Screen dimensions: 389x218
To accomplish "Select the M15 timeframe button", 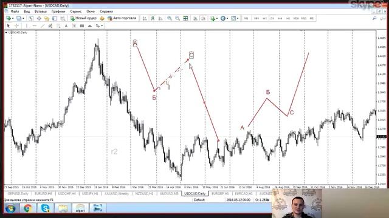I will click(304, 19).
